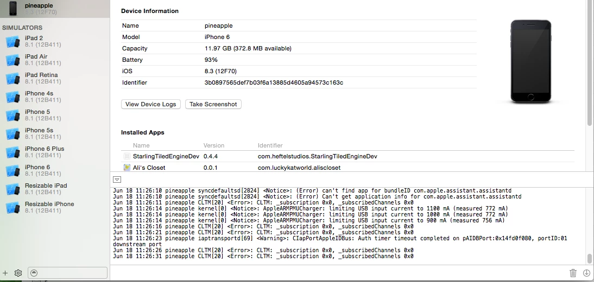Click log line limiting USB to 900 mA
Image resolution: width=594 pixels, height=282 pixels.
click(x=309, y=220)
